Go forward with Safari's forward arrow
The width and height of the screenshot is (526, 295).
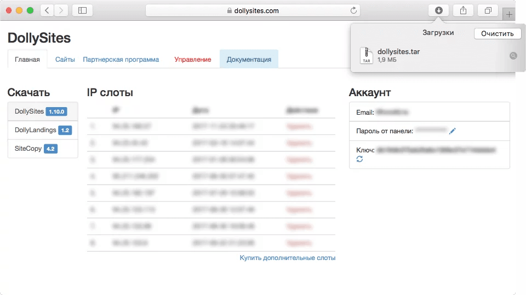(x=61, y=11)
